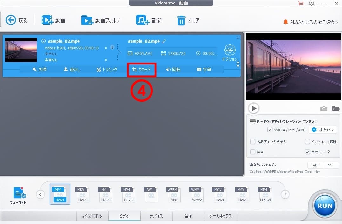This screenshot has height=224, width=342.
Task: Open the 対応入出力形式|動作環境 link
Action: point(314,22)
